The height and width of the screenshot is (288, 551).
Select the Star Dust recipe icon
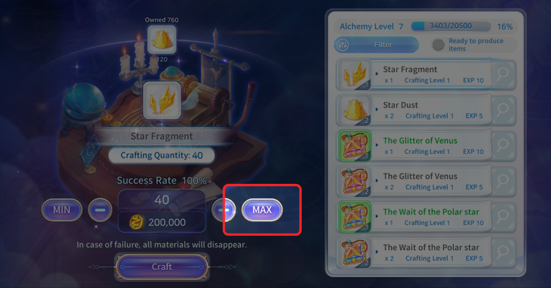coord(355,111)
